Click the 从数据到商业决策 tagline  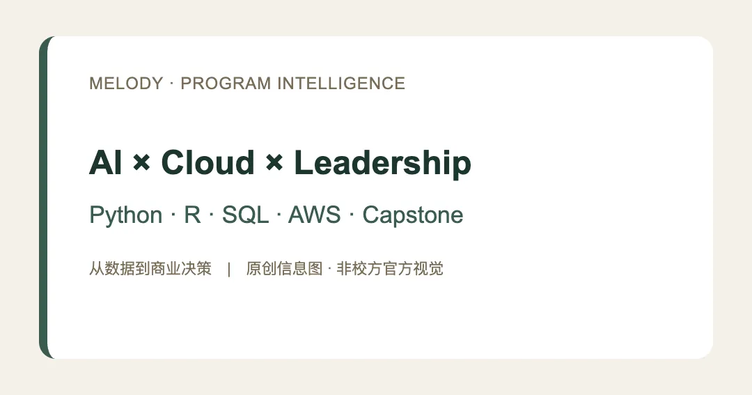[x=150, y=269]
